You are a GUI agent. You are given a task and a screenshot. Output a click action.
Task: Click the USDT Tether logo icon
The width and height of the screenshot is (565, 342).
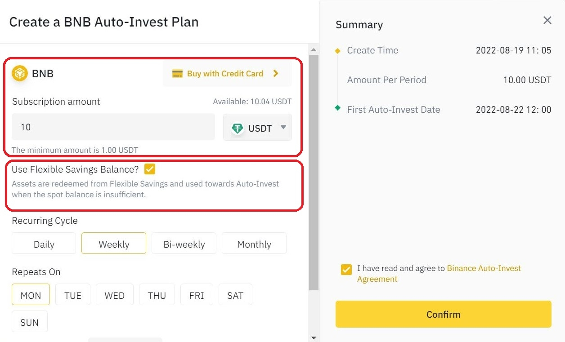(238, 128)
